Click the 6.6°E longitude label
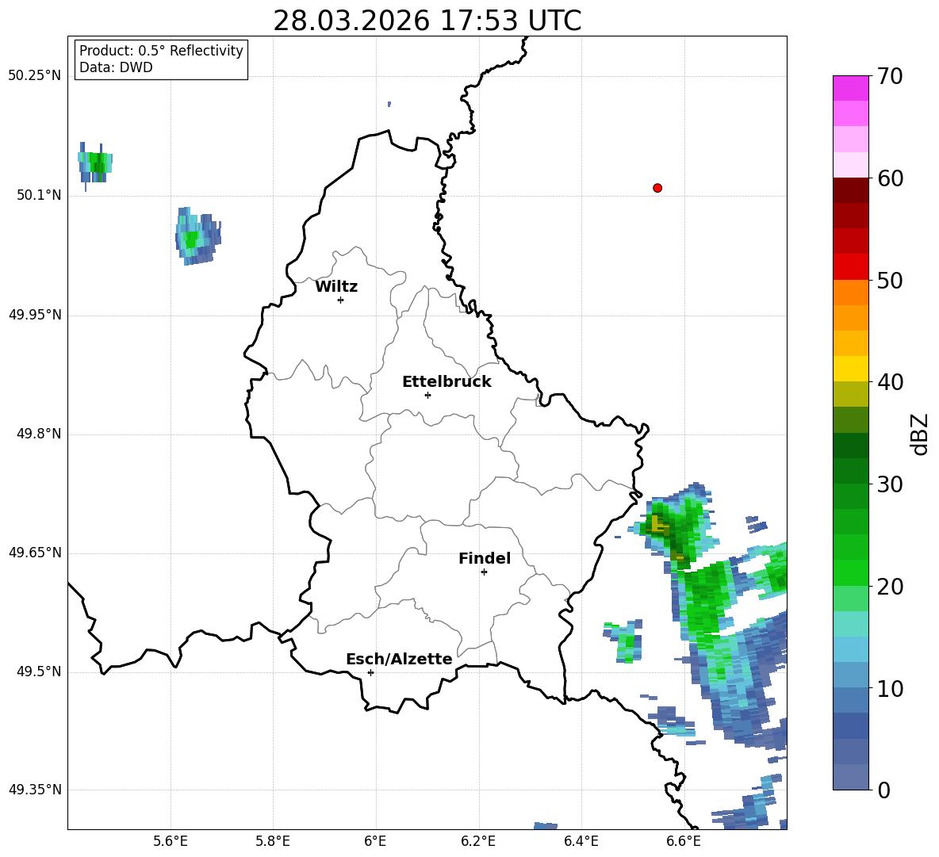Screen dimensions: 939x857 coord(684,842)
